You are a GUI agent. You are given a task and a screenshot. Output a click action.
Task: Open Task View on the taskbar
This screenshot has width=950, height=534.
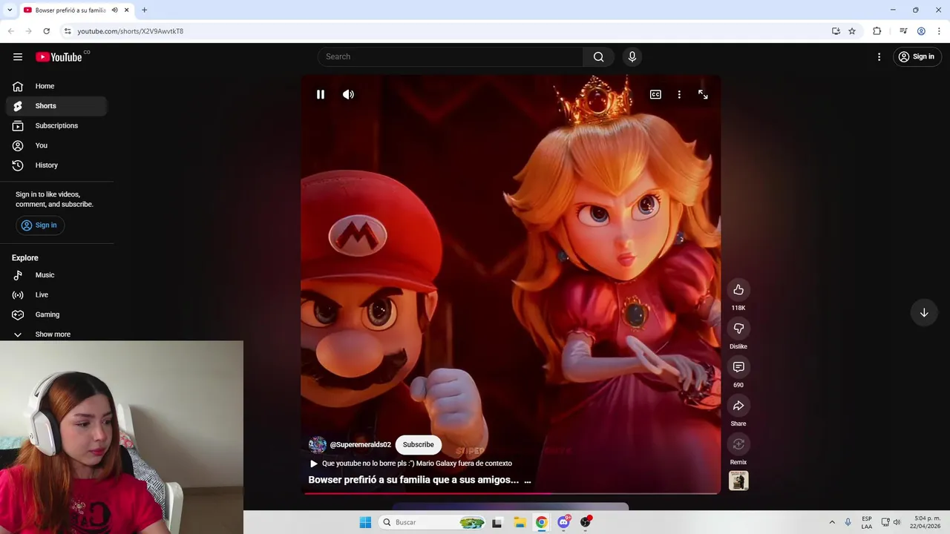pos(497,522)
